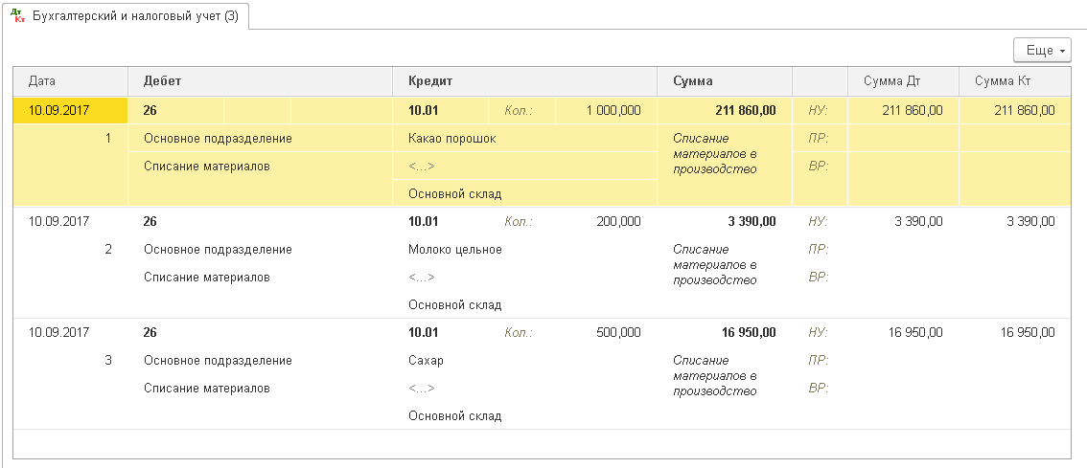
Task: Click the 3 390,00 value under Сумма Кт
Action: pos(1029,221)
